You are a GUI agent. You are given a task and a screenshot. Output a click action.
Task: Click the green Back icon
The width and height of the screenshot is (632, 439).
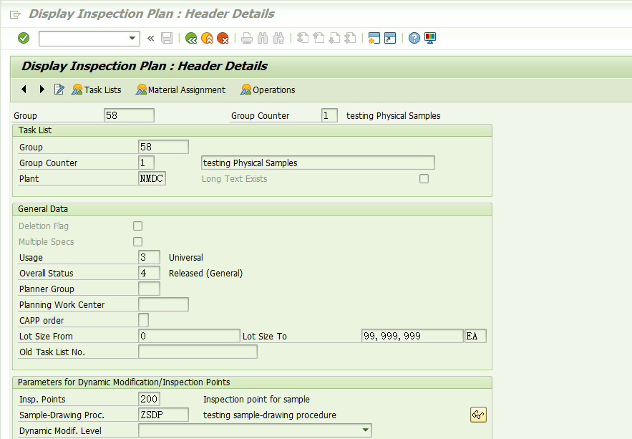[191, 38]
